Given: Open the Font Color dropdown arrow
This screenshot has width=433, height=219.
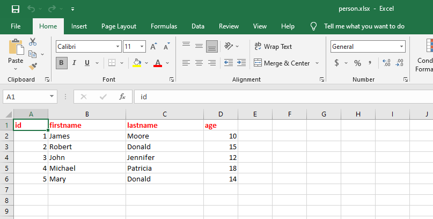Looking at the screenshot, I should [167, 63].
